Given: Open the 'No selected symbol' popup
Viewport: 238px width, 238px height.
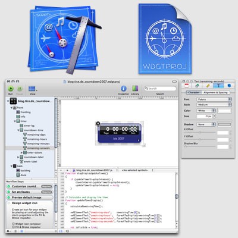Looking at the screenshot, I should coord(137,170).
